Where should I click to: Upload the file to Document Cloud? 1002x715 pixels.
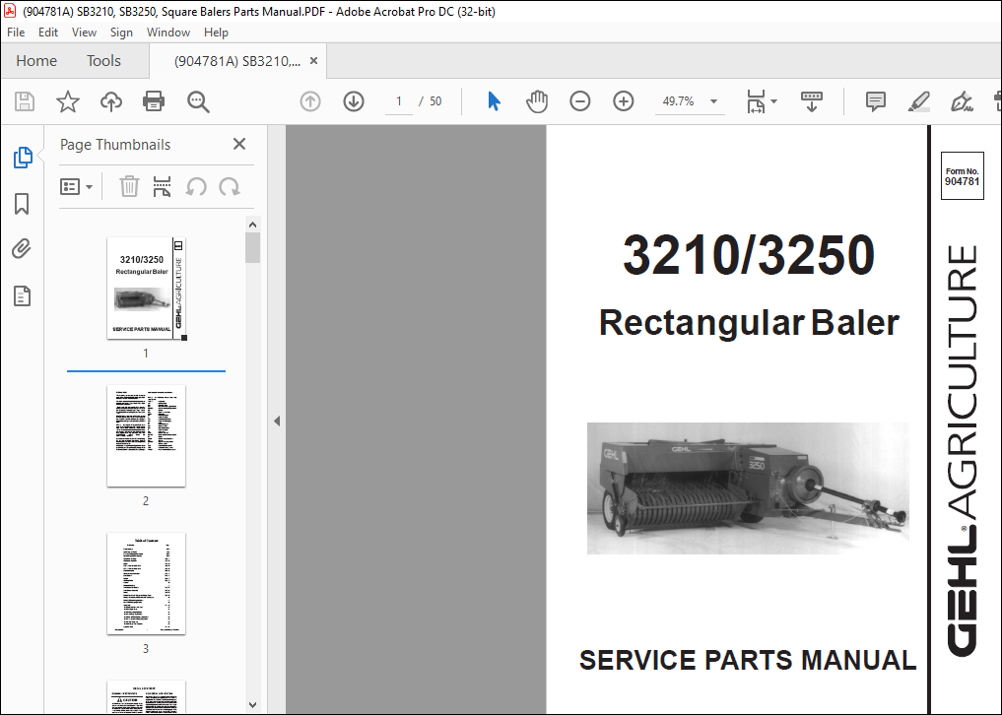[111, 101]
